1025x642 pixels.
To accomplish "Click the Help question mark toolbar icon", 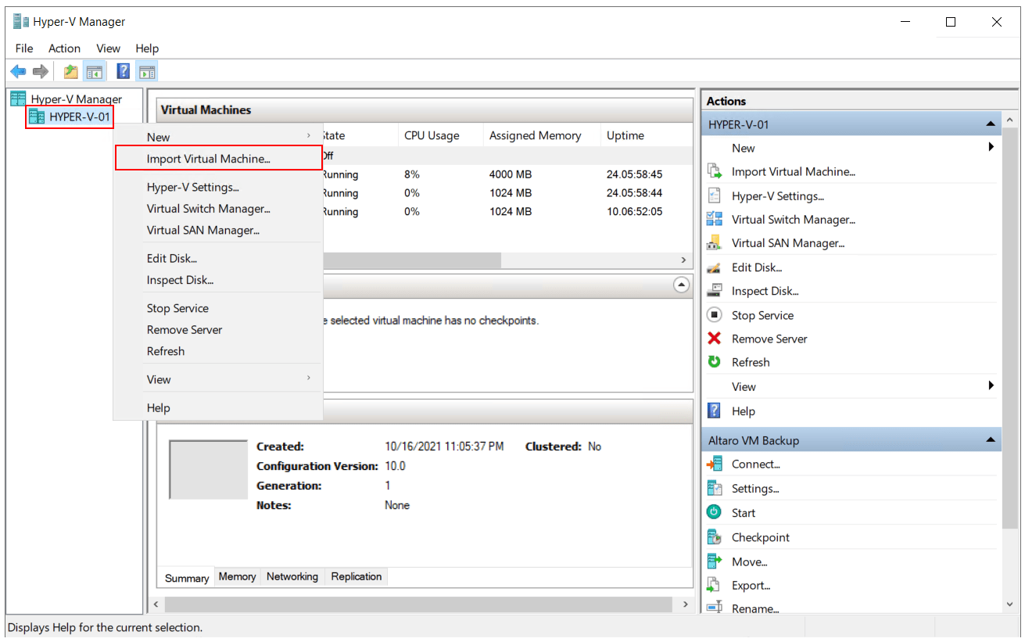I will pos(123,71).
